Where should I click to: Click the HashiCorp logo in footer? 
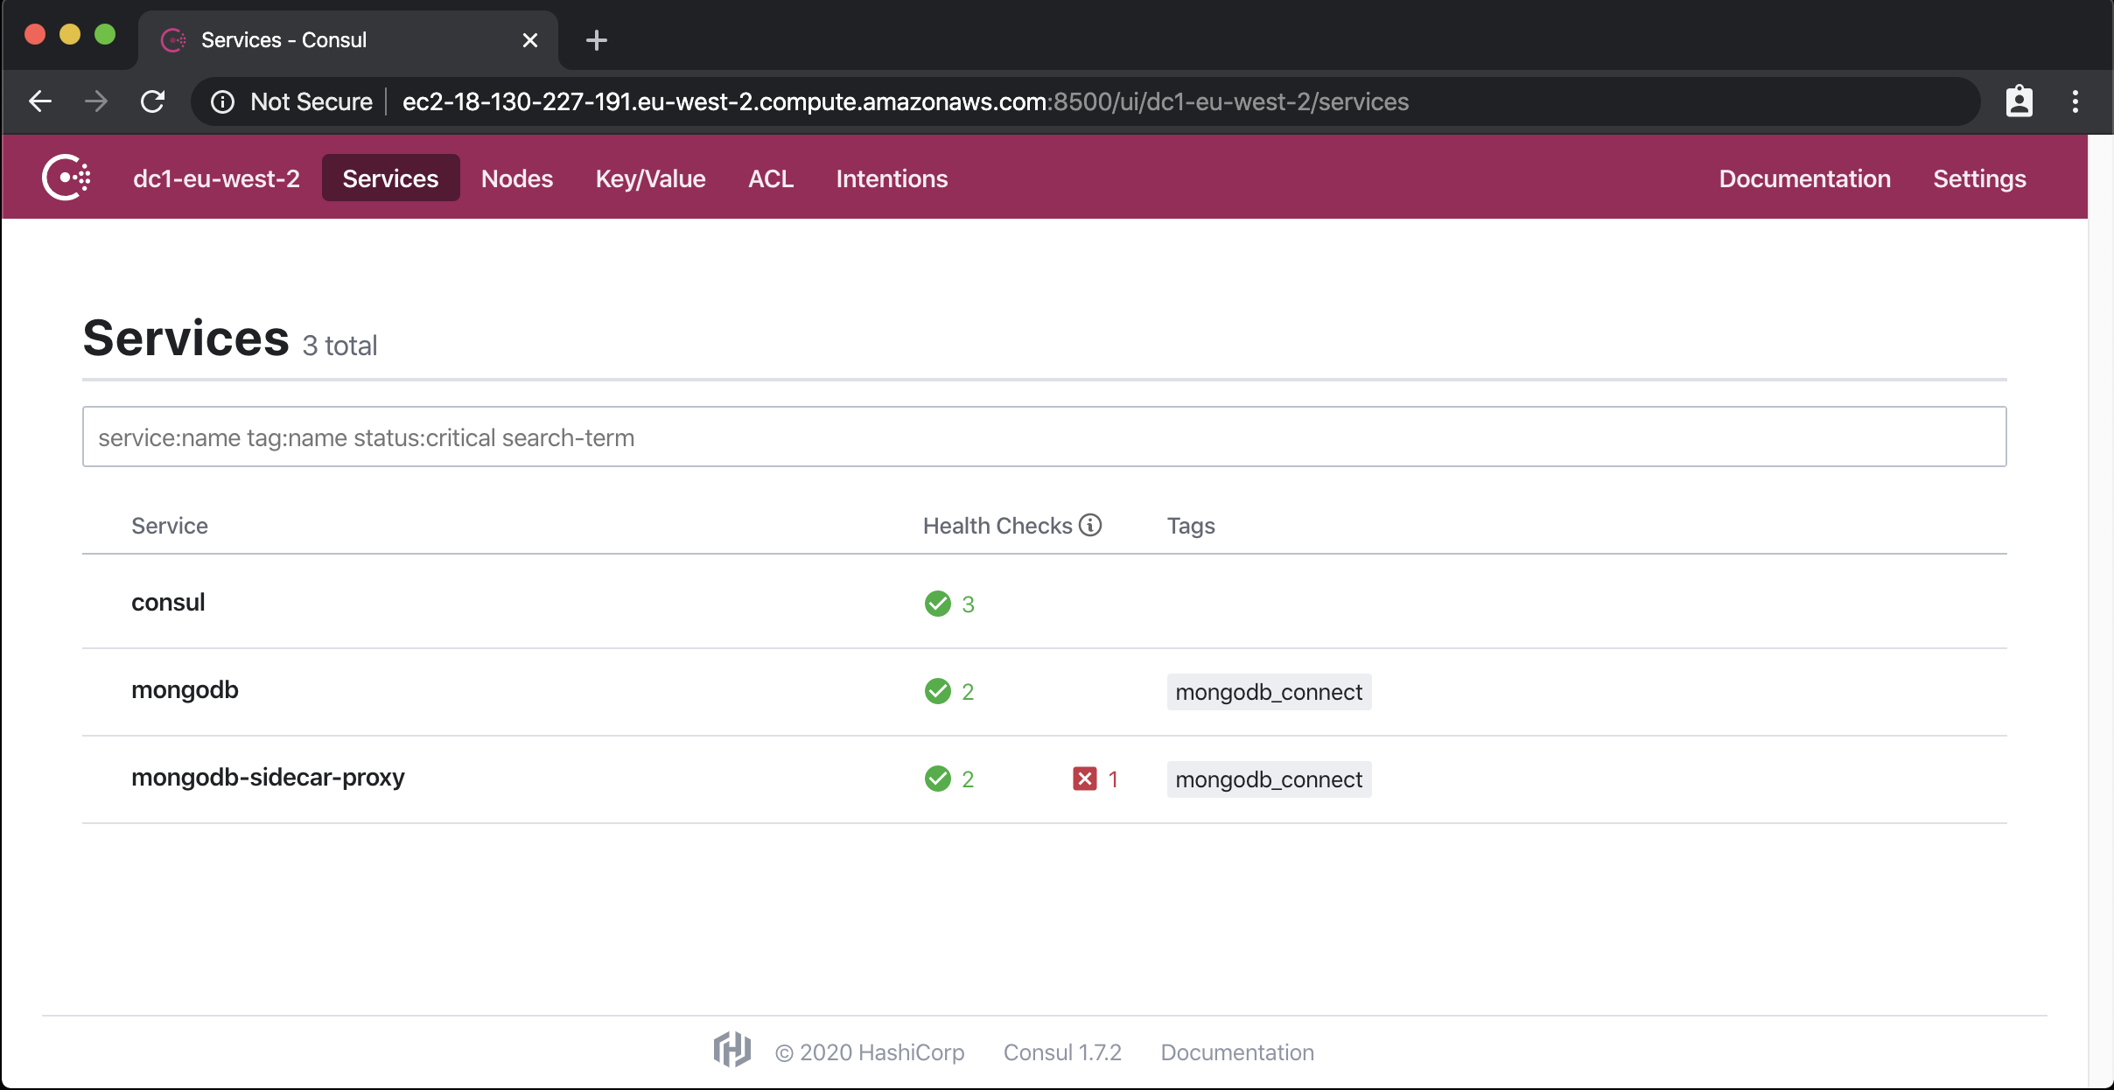(731, 1050)
